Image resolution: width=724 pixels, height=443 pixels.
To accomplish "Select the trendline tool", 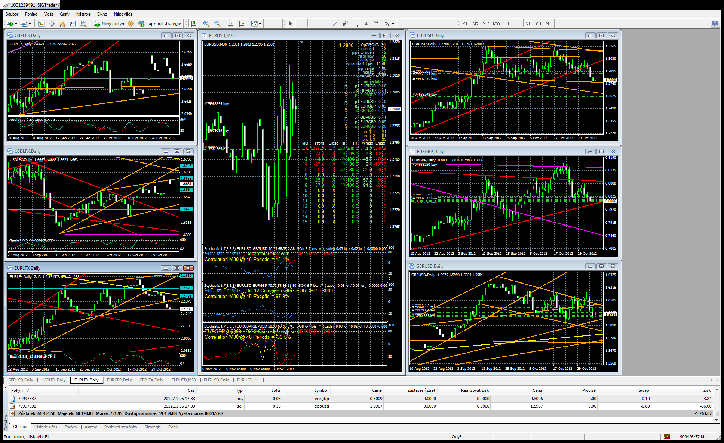I will coord(335,24).
